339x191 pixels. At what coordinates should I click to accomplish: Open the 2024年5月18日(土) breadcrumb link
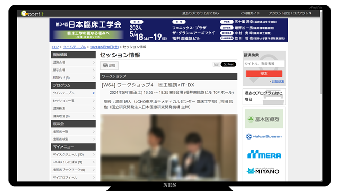click(104, 47)
